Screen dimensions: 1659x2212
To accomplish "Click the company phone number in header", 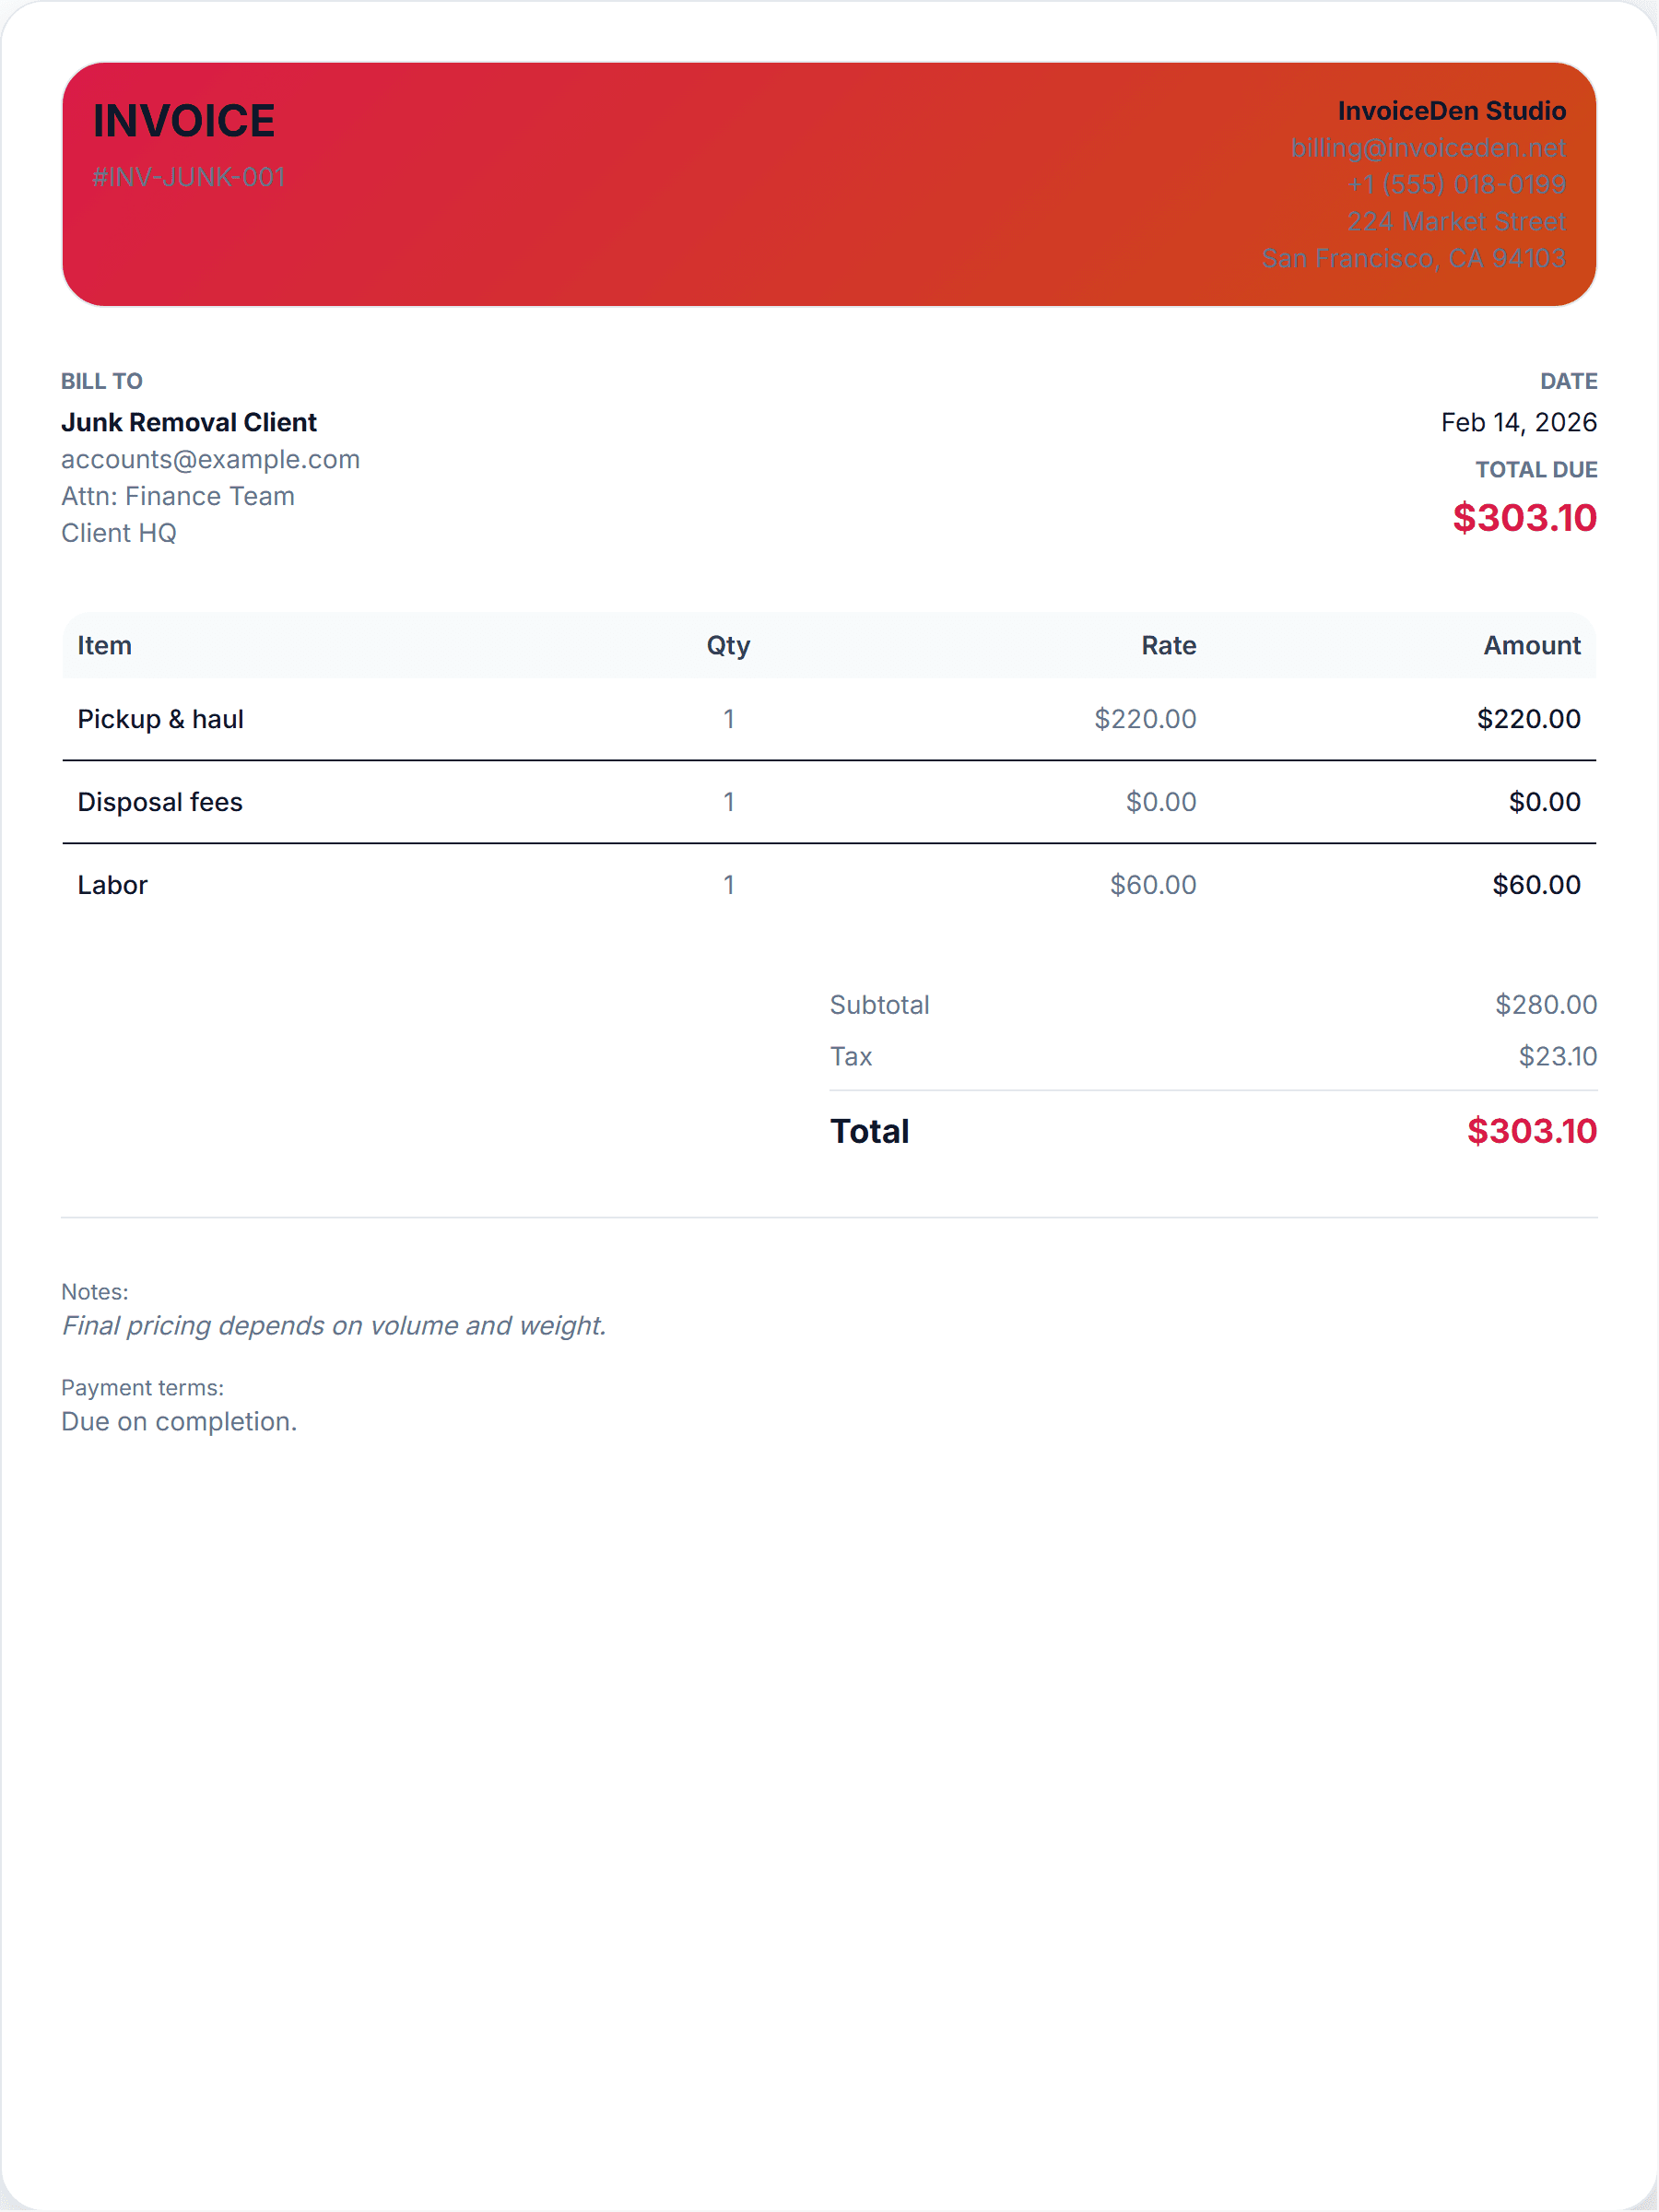I will tap(1455, 185).
